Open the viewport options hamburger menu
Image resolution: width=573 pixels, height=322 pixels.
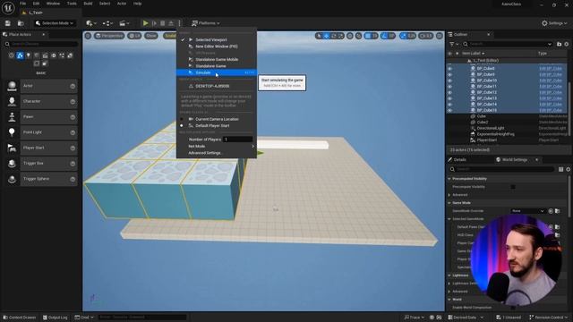pos(88,36)
